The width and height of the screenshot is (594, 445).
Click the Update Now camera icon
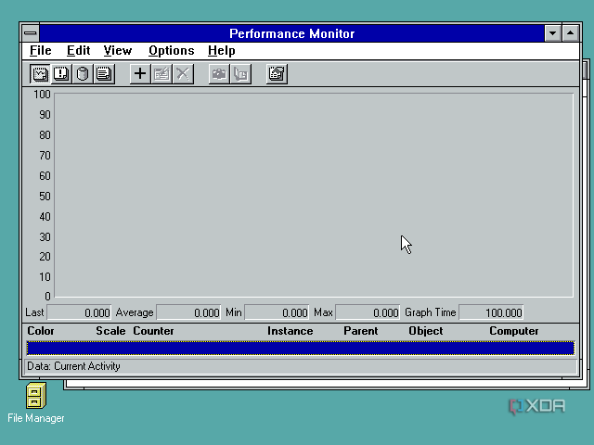pyautogui.click(x=219, y=74)
